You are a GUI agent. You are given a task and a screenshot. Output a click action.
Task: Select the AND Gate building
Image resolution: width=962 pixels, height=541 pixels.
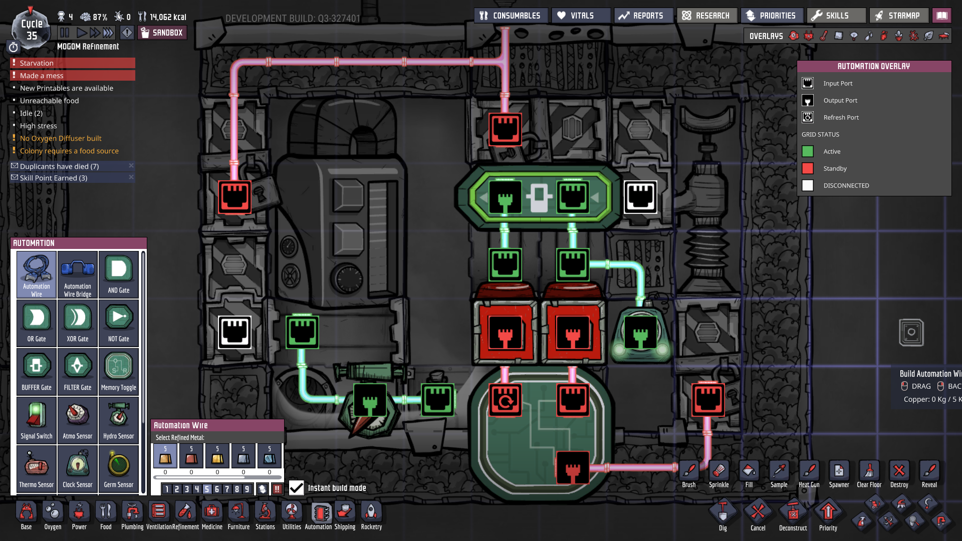point(119,274)
